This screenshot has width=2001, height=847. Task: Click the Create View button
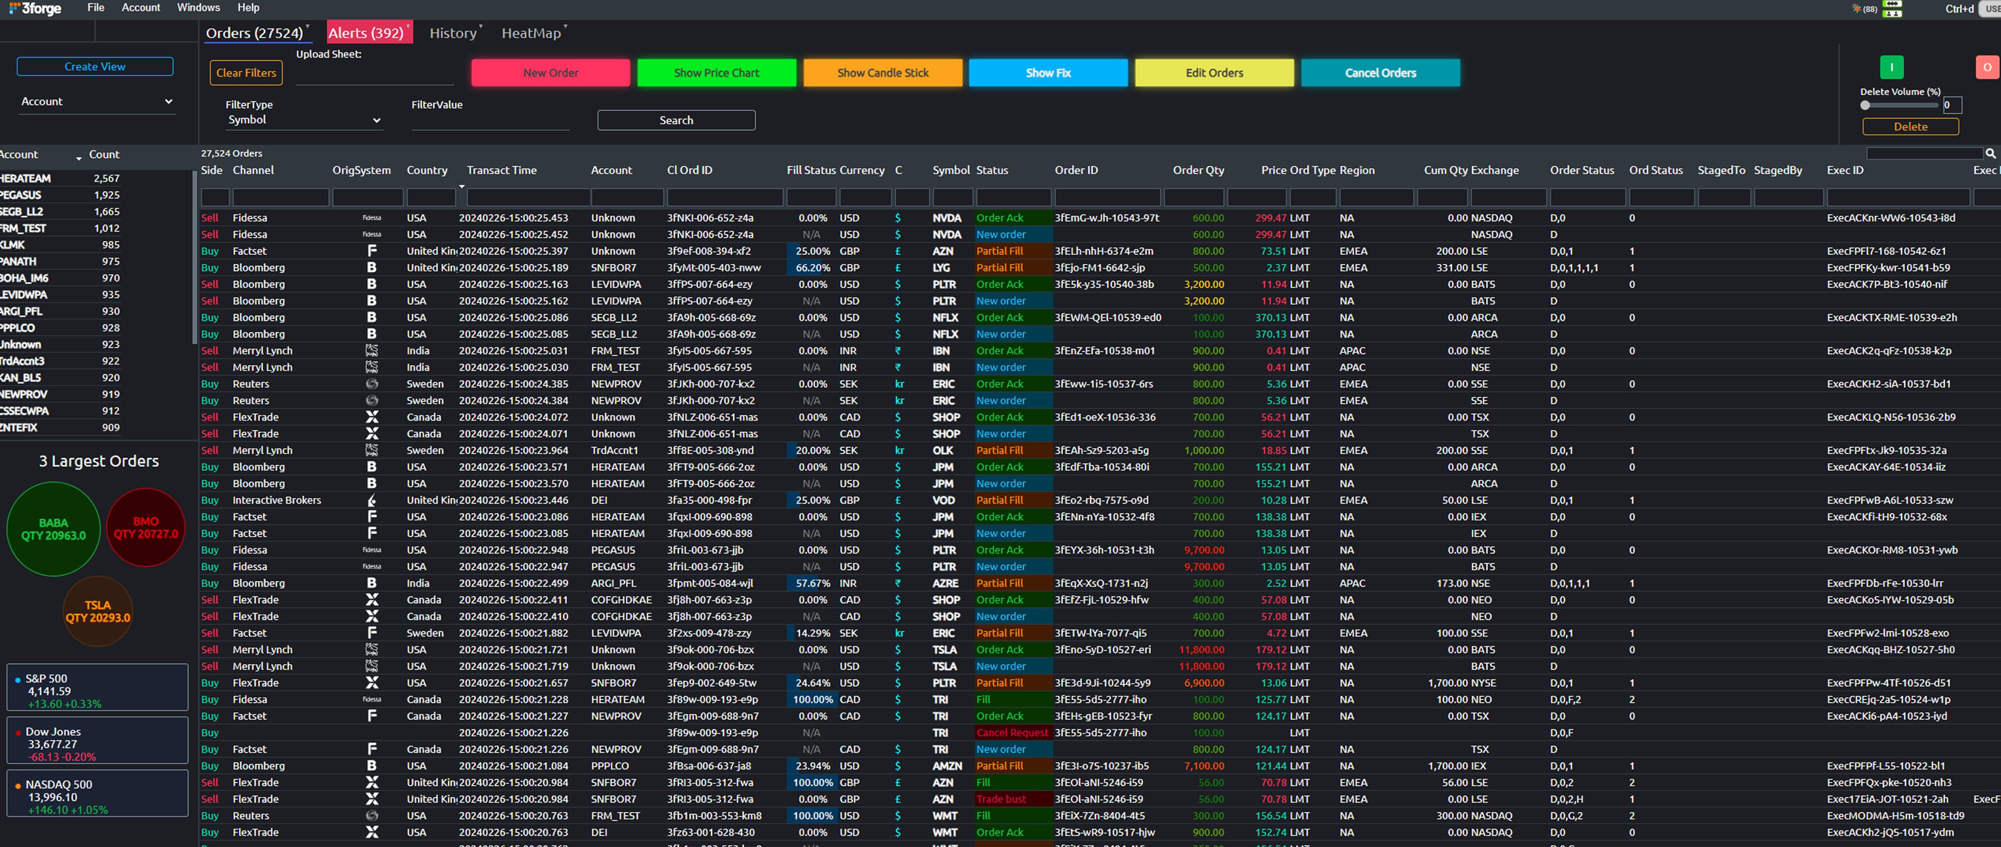point(95,67)
